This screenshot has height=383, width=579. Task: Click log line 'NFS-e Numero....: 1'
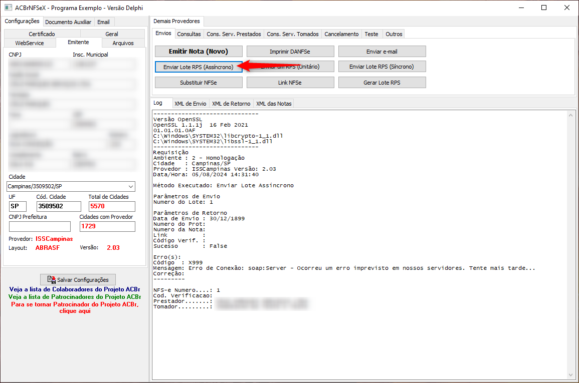pyautogui.click(x=186, y=290)
